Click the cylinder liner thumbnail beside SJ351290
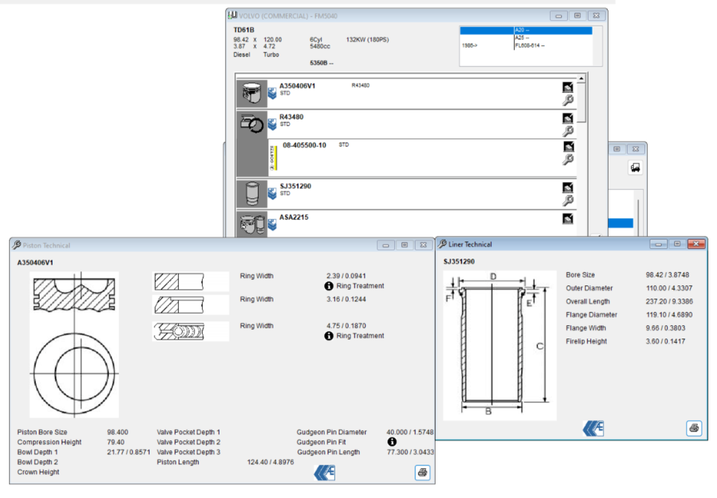 [x=251, y=193]
